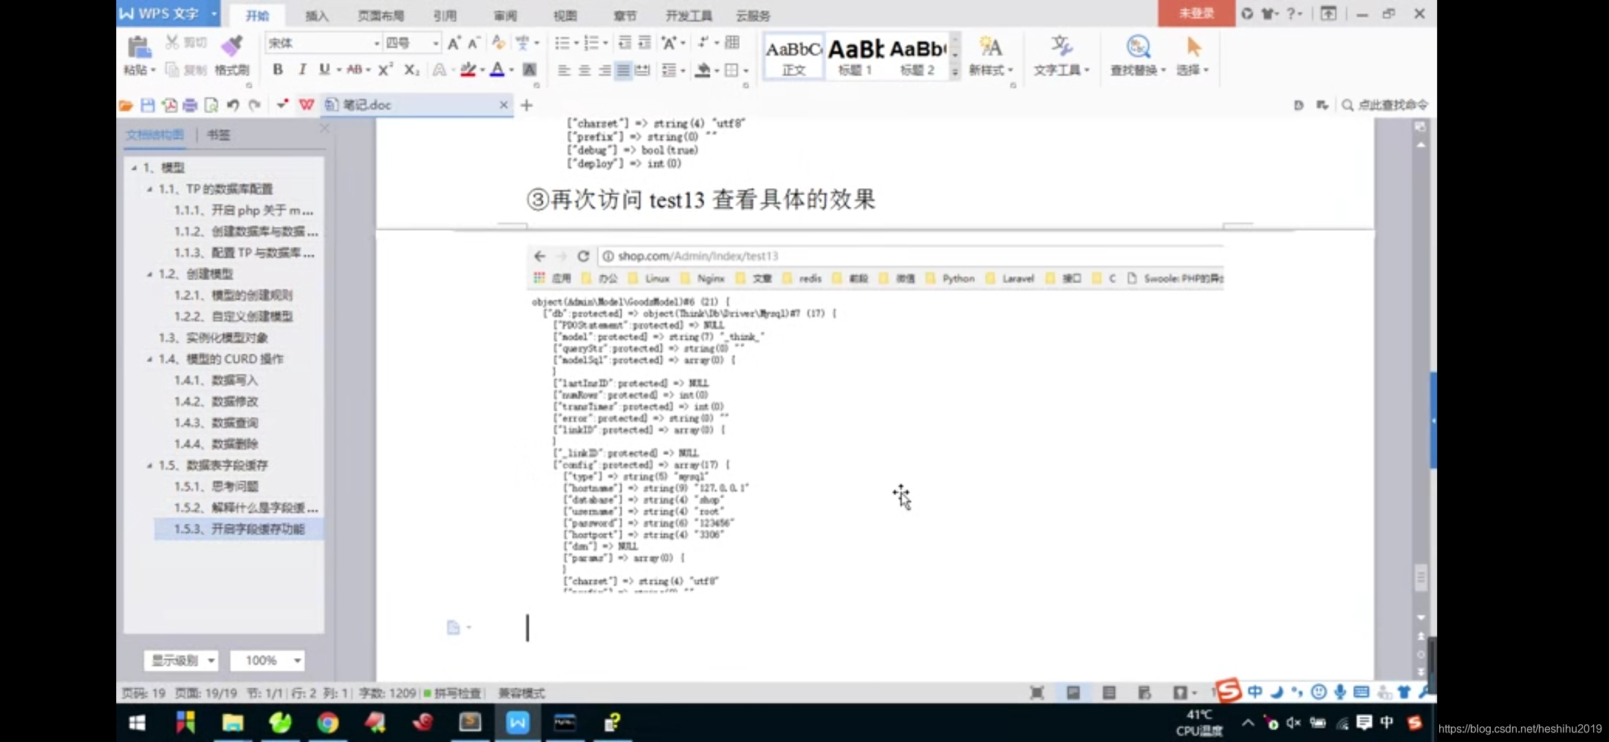This screenshot has height=742, width=1609.
Task: Switch to web layout view in status bar
Action: [1144, 693]
